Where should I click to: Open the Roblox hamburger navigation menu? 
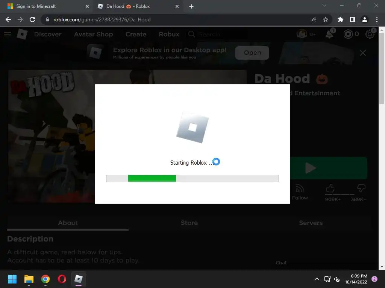point(8,34)
